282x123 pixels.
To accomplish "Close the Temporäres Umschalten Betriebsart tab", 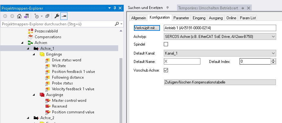I will tap(249, 8).
